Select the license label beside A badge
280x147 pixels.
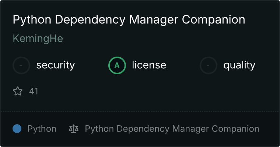149,65
